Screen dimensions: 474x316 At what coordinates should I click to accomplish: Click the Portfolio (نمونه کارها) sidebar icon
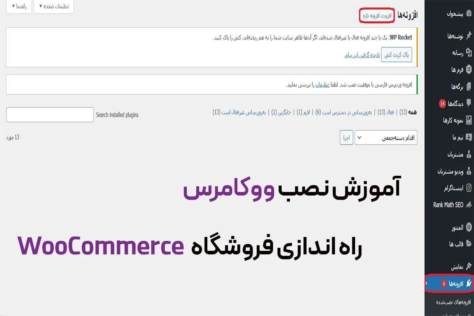[x=469, y=120]
